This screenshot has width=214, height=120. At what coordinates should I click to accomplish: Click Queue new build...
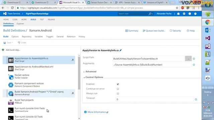(154, 31)
